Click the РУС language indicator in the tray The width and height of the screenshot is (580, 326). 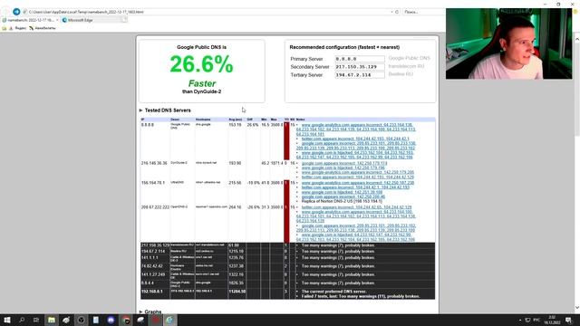click(536, 320)
